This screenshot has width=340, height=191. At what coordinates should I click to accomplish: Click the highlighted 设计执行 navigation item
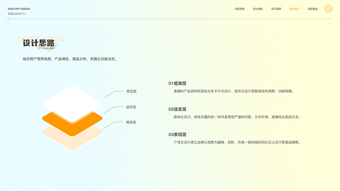click(294, 9)
